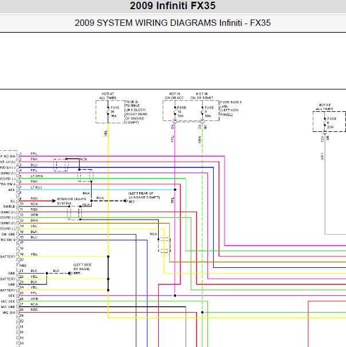Select connector pin number 30

pyautogui.click(x=21, y=321)
